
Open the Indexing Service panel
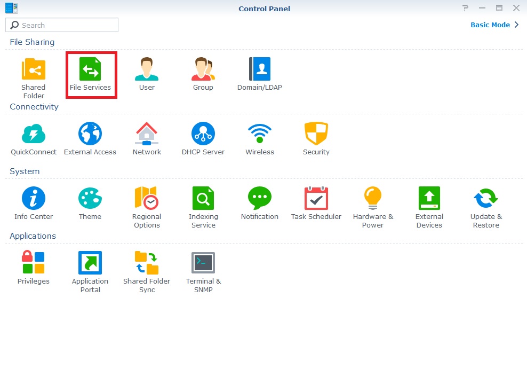coord(203,199)
